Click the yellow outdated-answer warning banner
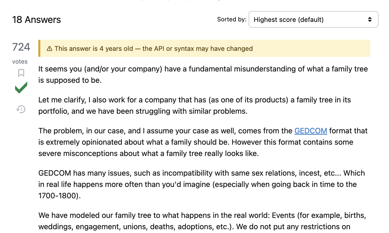 [302, 49]
